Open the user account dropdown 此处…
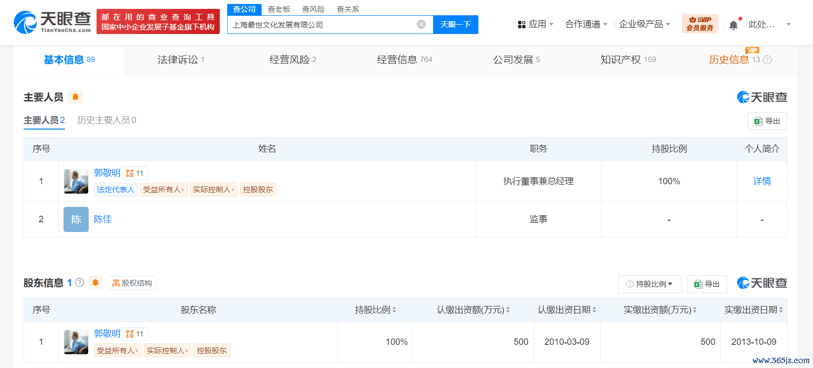This screenshot has width=813, height=368. point(770,24)
